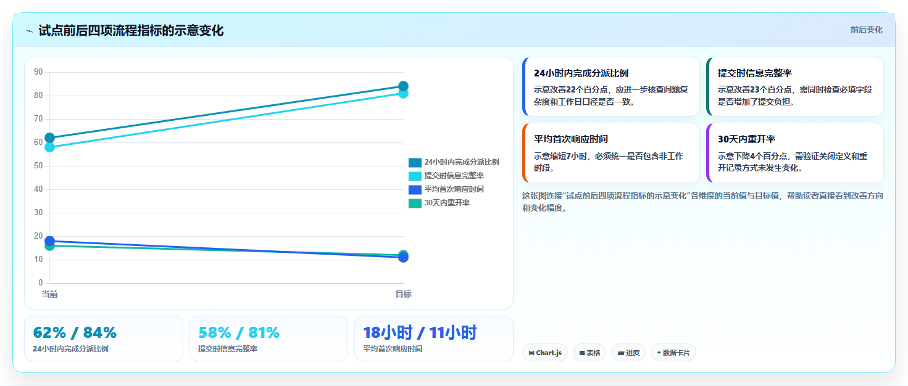Select the 62% / 84% stat card
The image size is (908, 386).
coord(104,339)
